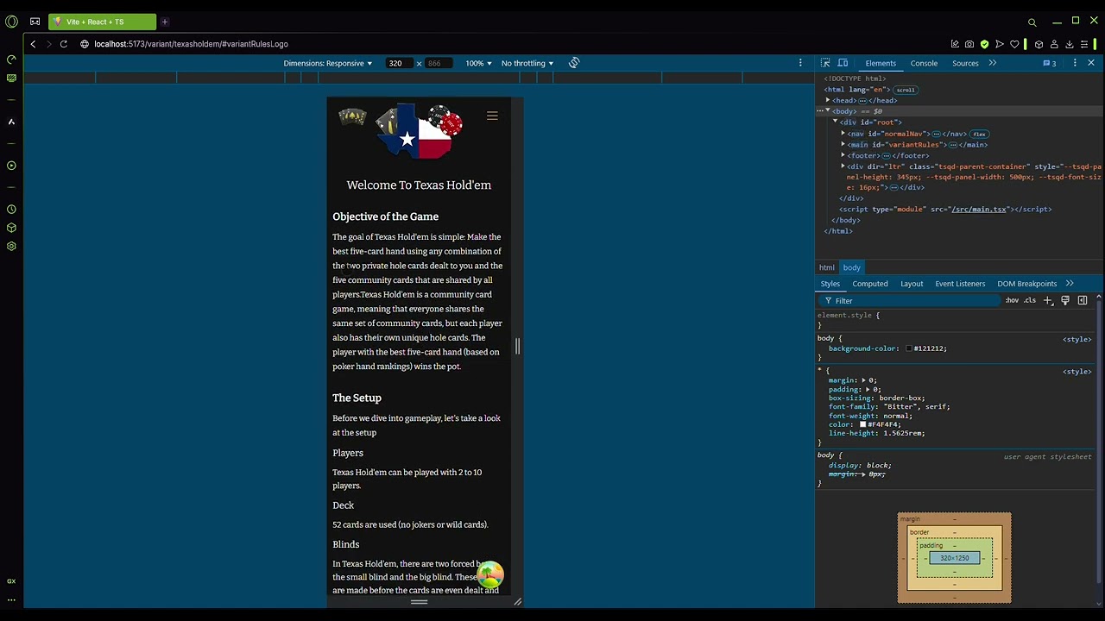1105x621 pixels.
Task: Select the Vite + React + TS tab
Action: (102, 22)
